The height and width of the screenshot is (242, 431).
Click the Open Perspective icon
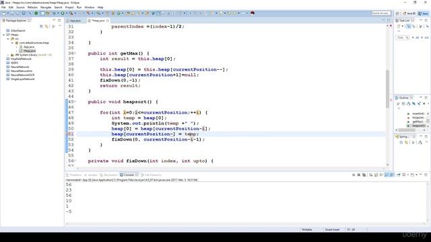click(397, 13)
